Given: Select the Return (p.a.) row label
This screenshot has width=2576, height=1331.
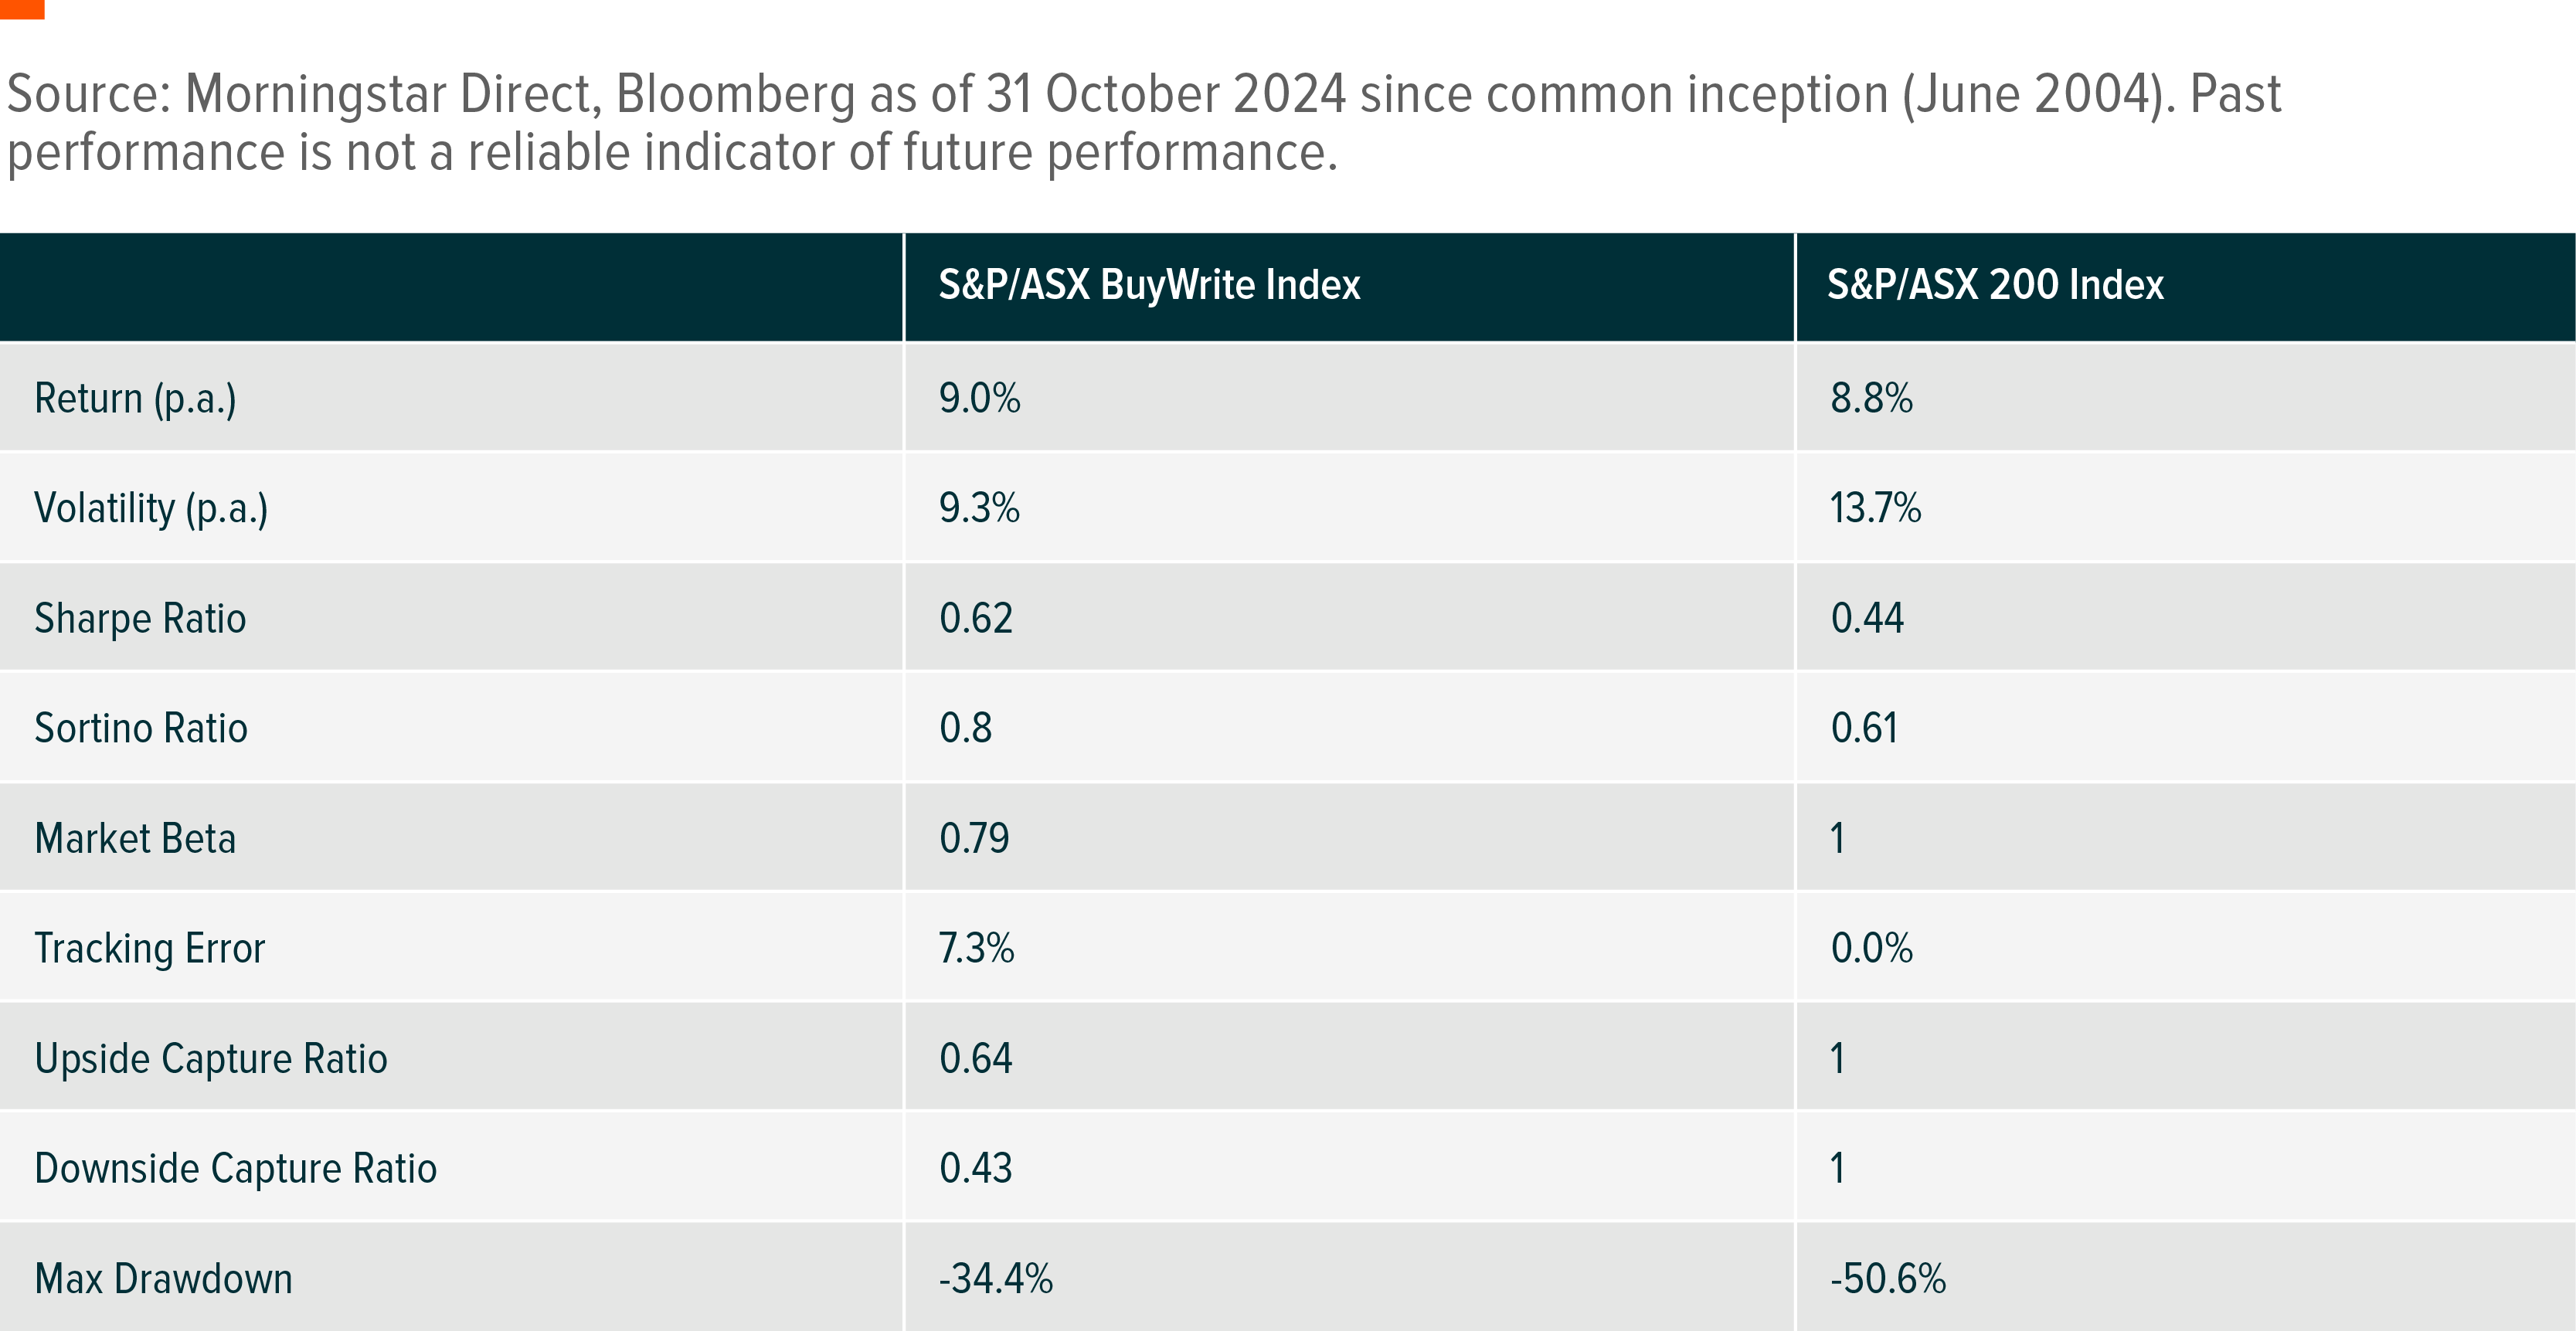Looking at the screenshot, I should [135, 398].
